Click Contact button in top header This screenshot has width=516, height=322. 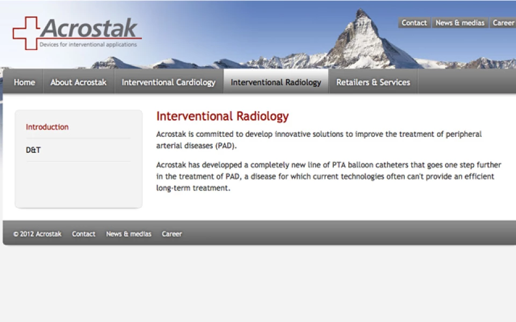coord(414,23)
